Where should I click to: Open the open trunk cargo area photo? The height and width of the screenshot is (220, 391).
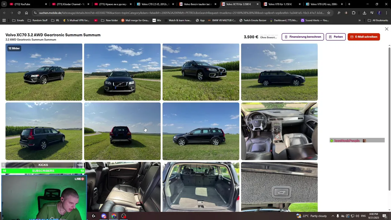(x=201, y=187)
